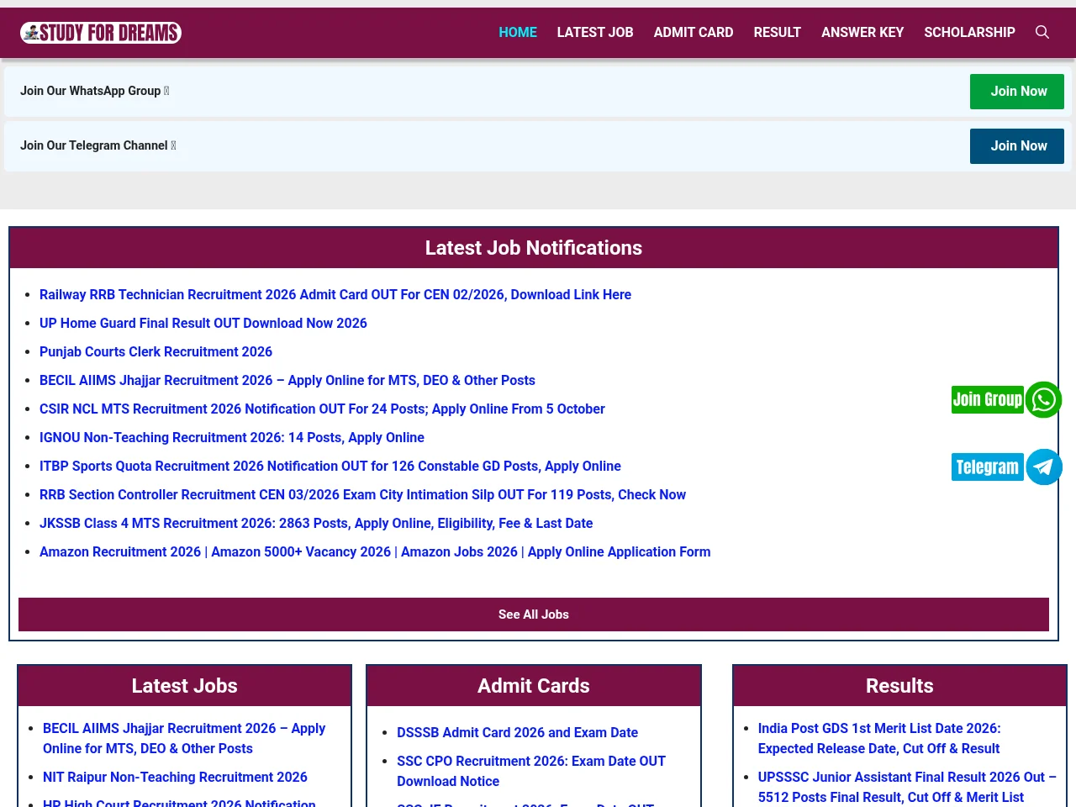Open ITBP Sports Quota Recruitment 2026 link
This screenshot has height=807, width=1076.
click(330, 467)
